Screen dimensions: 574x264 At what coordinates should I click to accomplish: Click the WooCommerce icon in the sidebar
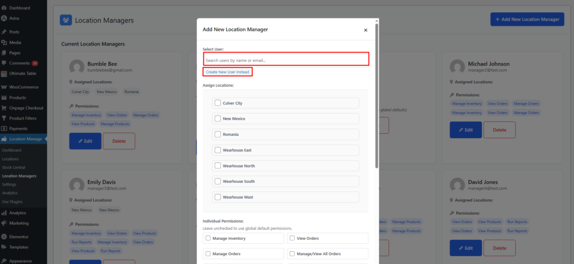[x=4, y=87]
